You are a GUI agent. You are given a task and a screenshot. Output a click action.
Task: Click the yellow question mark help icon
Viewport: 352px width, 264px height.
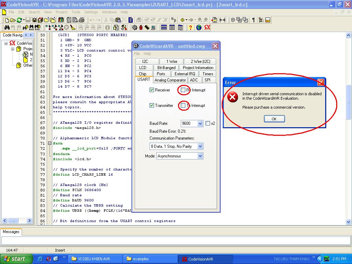pos(190,27)
